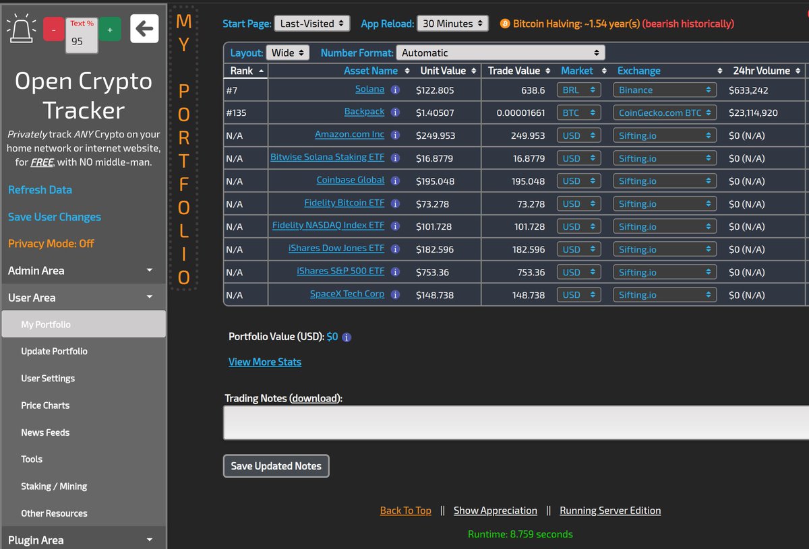Open info icon next to Coinbase Global
This screenshot has width=809, height=549.
point(396,181)
